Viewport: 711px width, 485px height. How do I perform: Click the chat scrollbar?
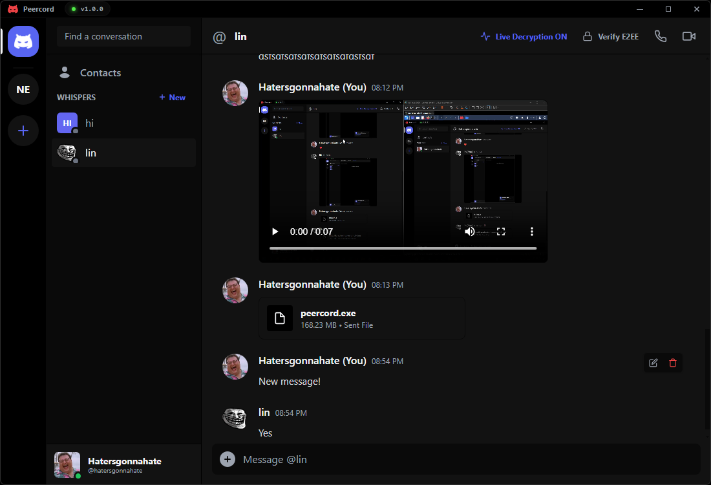[707, 381]
